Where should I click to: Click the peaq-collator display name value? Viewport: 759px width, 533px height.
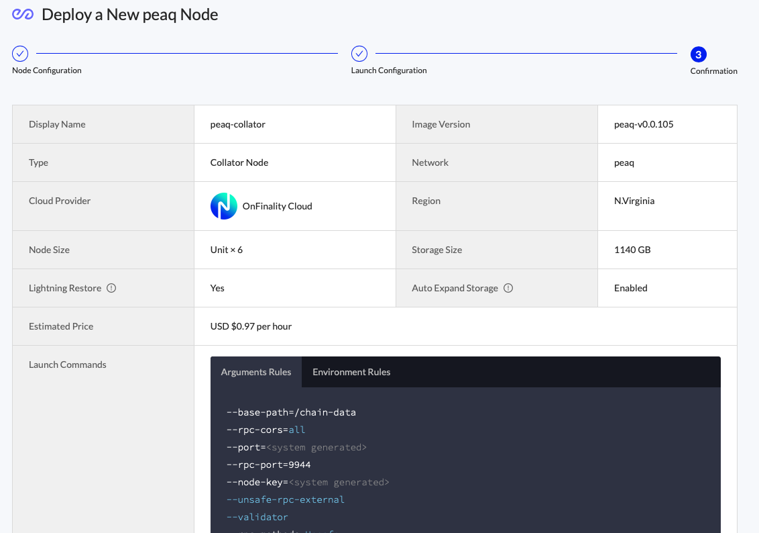tap(238, 124)
